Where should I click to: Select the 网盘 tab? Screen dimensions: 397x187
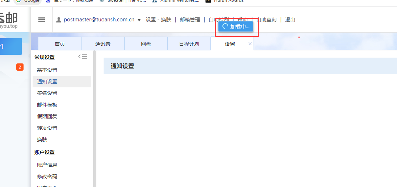pyautogui.click(x=146, y=44)
